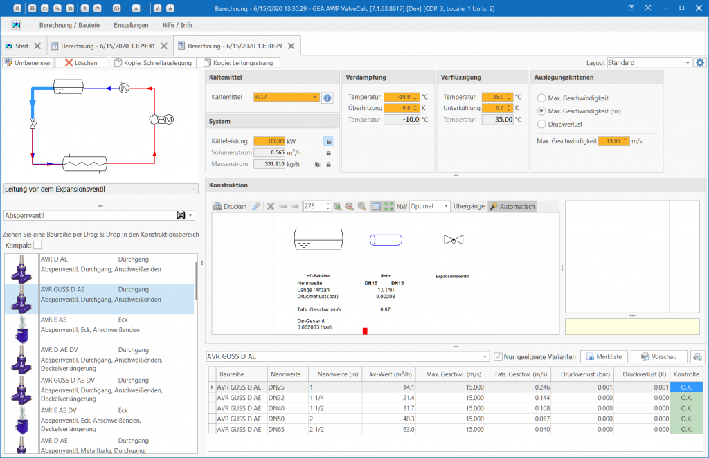Click the delete X icon in Konstruktion toolbar
The width and height of the screenshot is (709, 458).
271,206
